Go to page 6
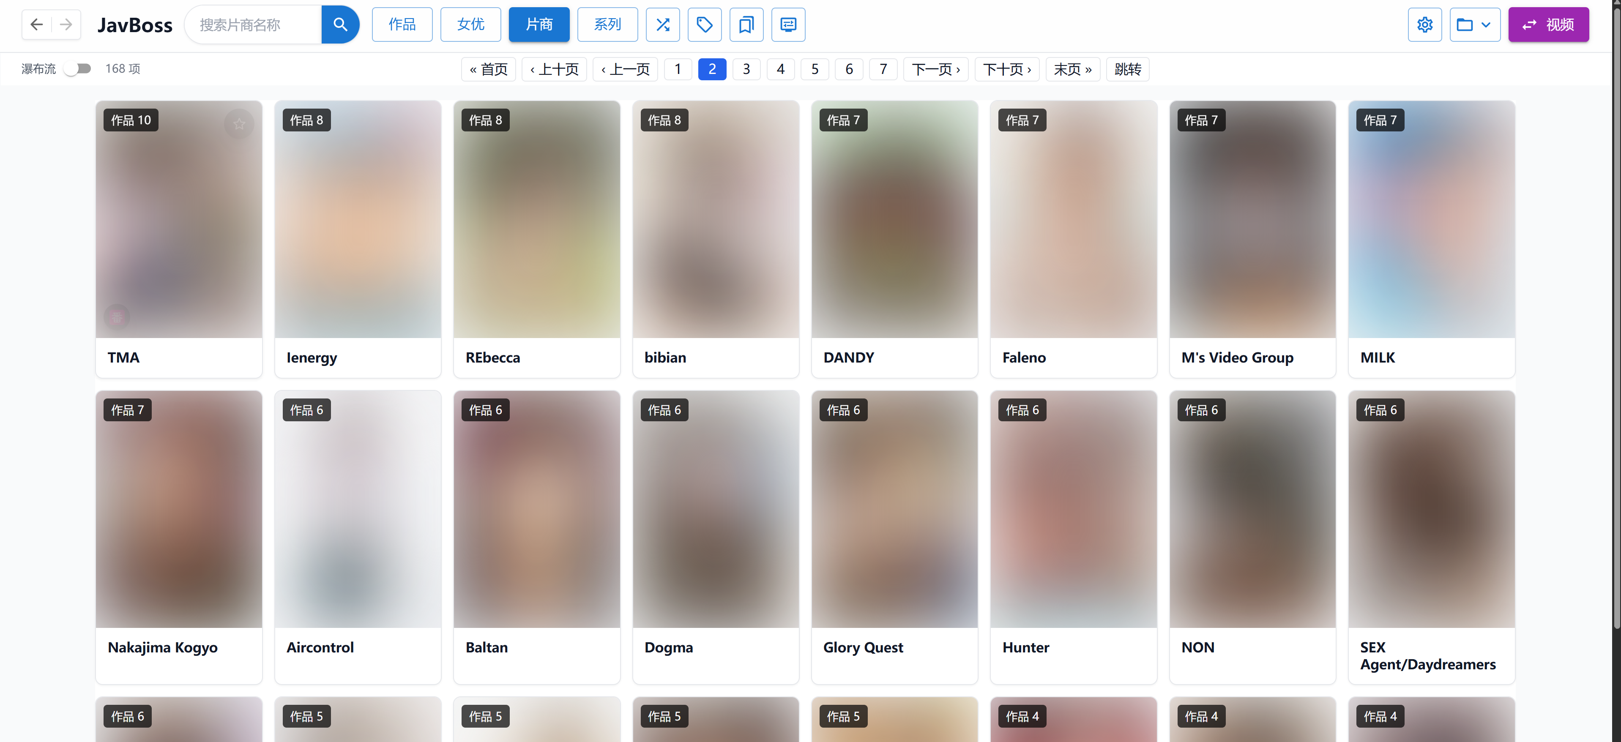 coord(849,69)
